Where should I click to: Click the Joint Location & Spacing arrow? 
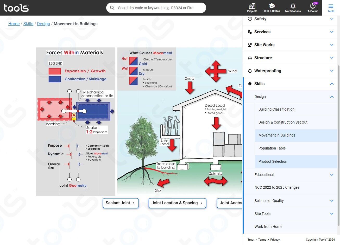pyautogui.click(x=201, y=203)
